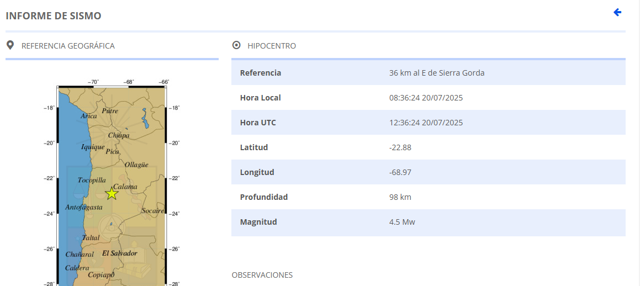The width and height of the screenshot is (640, 286).
Task: Click the blue back arrow icon
Action: [617, 13]
